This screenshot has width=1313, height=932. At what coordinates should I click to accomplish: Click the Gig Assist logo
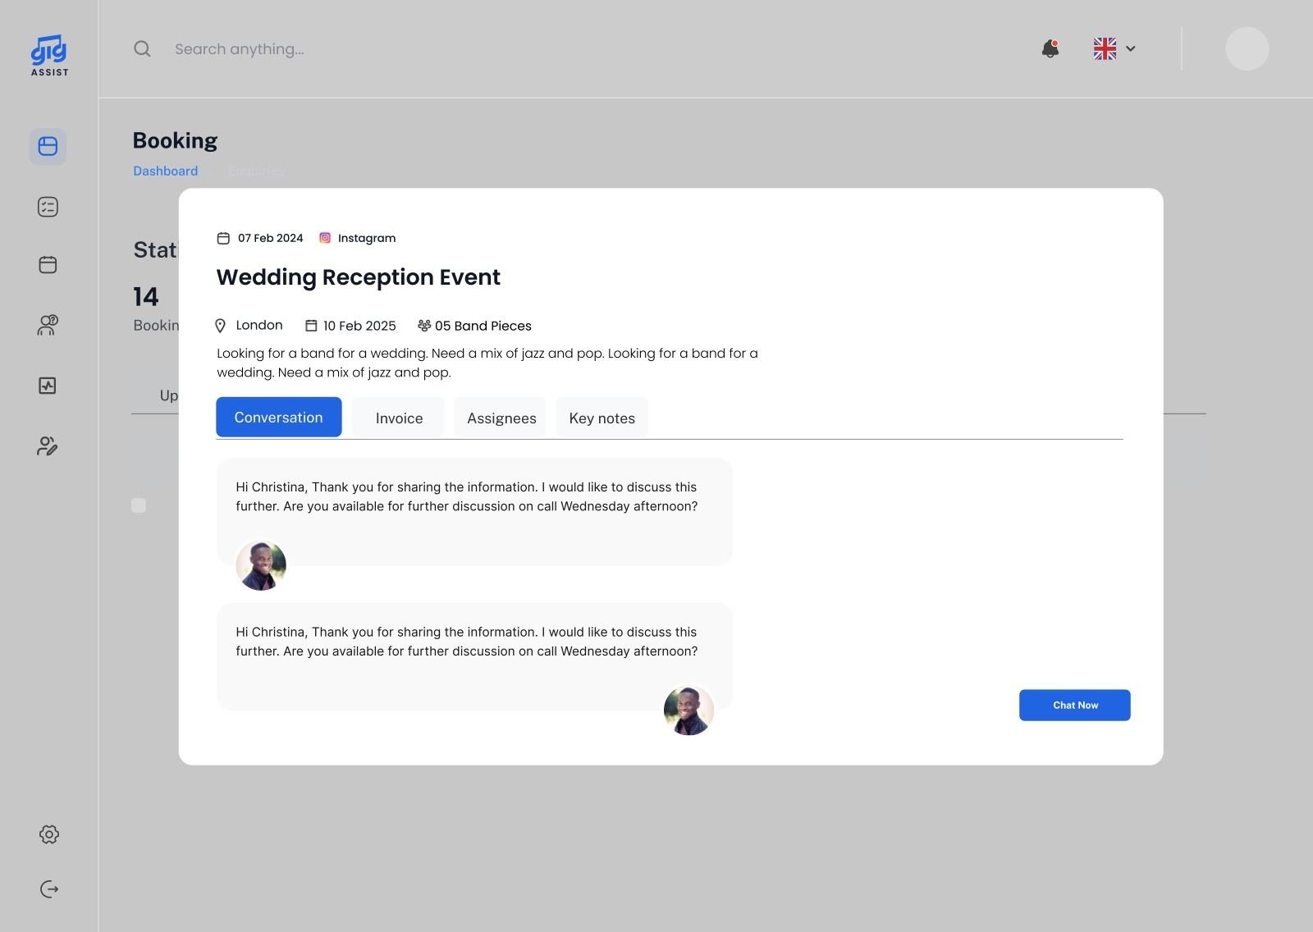[49, 56]
